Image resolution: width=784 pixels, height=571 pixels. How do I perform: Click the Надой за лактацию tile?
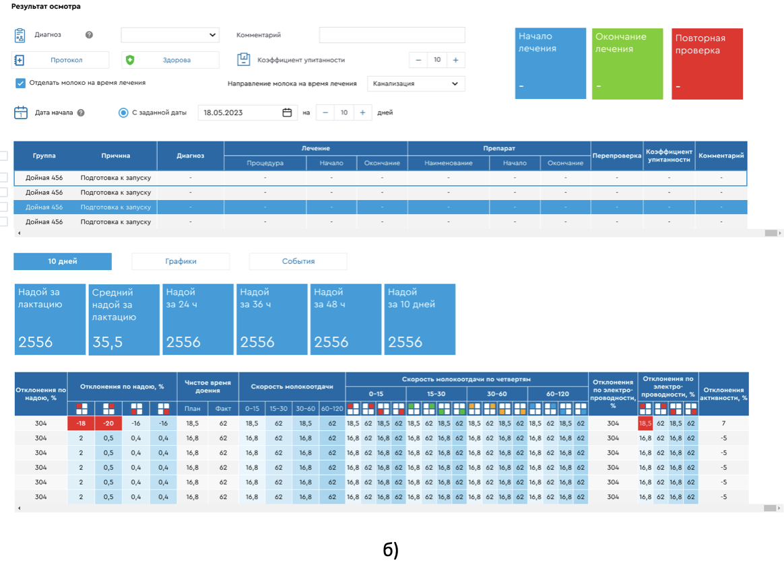click(50, 319)
